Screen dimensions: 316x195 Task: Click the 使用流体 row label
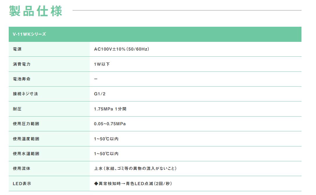point(22,169)
